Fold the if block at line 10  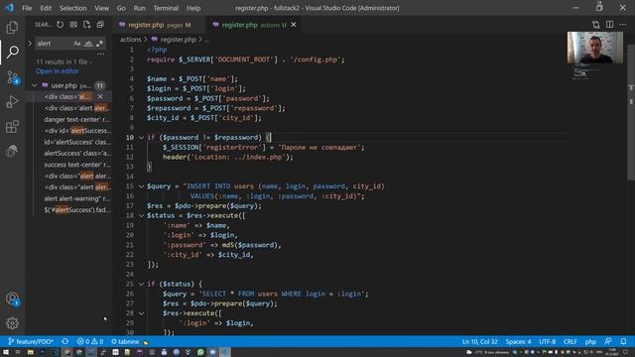click(141, 138)
